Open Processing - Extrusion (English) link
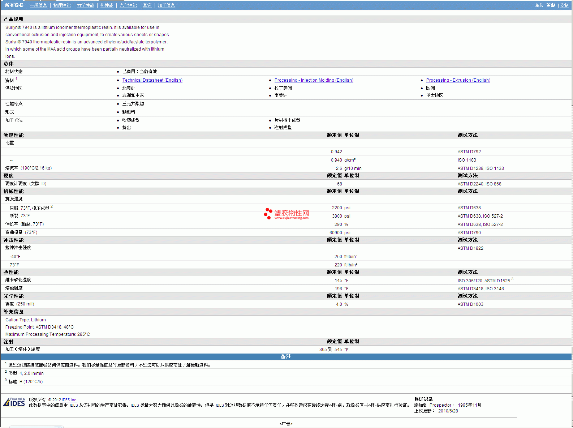Image resolution: width=573 pixels, height=428 pixels. pos(458,80)
